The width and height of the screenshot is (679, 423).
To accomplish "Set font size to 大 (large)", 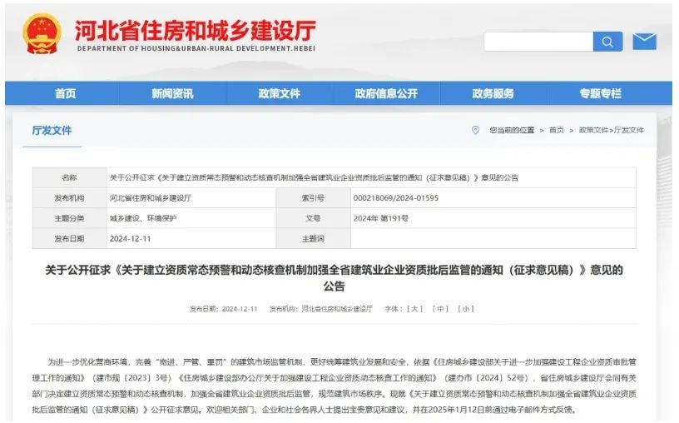I will [x=415, y=309].
